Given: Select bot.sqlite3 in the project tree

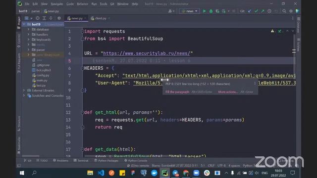Looking at the screenshot, I should 44,70.
